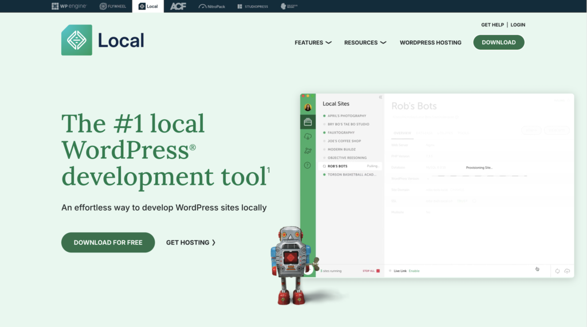Click the cloud push icon in status bar
This screenshot has height=327, width=587.
pos(567,271)
